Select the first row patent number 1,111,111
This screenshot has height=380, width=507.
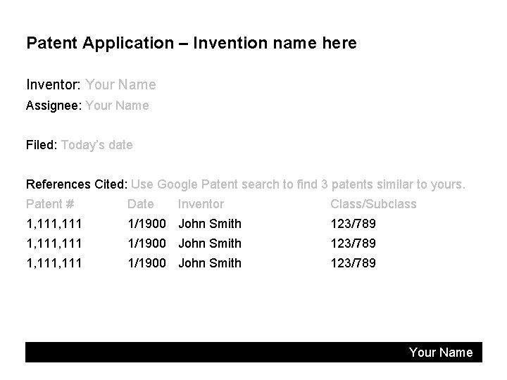click(54, 224)
